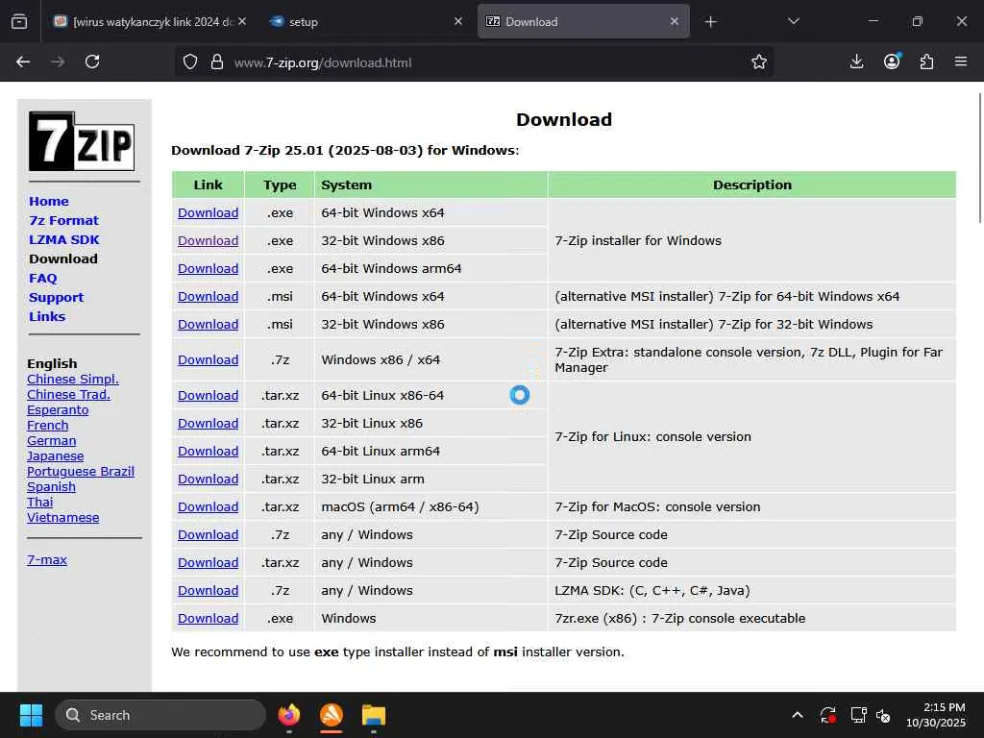The image size is (984, 738).
Task: Close the wirus watykanczyk tab
Action: (x=242, y=21)
